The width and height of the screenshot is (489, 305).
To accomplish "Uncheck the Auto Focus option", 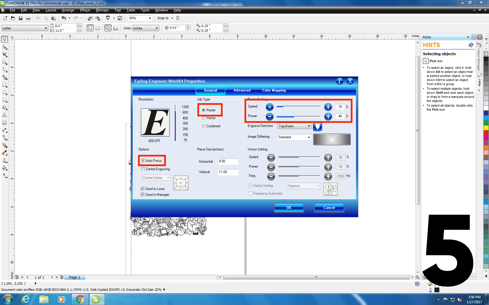I will tap(143, 160).
